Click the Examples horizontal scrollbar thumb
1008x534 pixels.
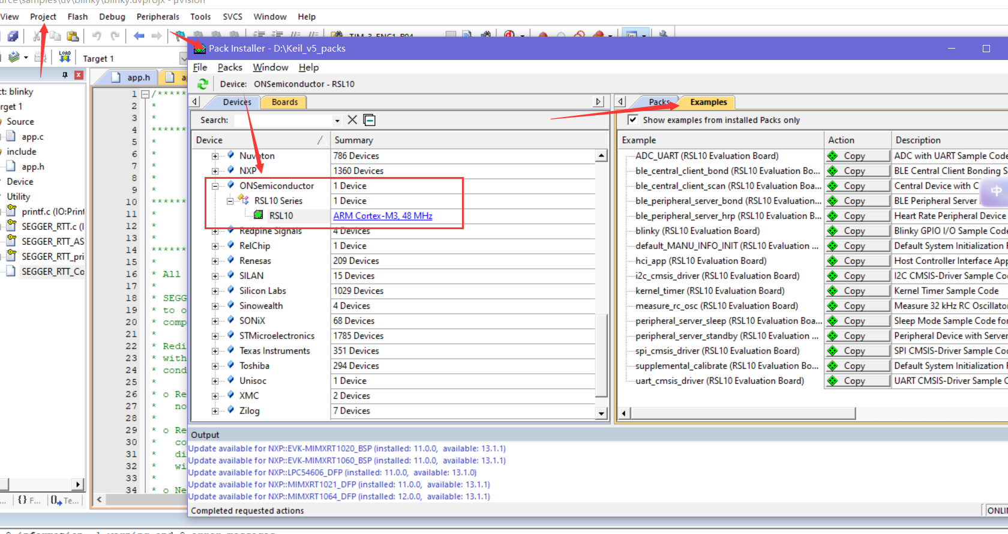coord(743,413)
